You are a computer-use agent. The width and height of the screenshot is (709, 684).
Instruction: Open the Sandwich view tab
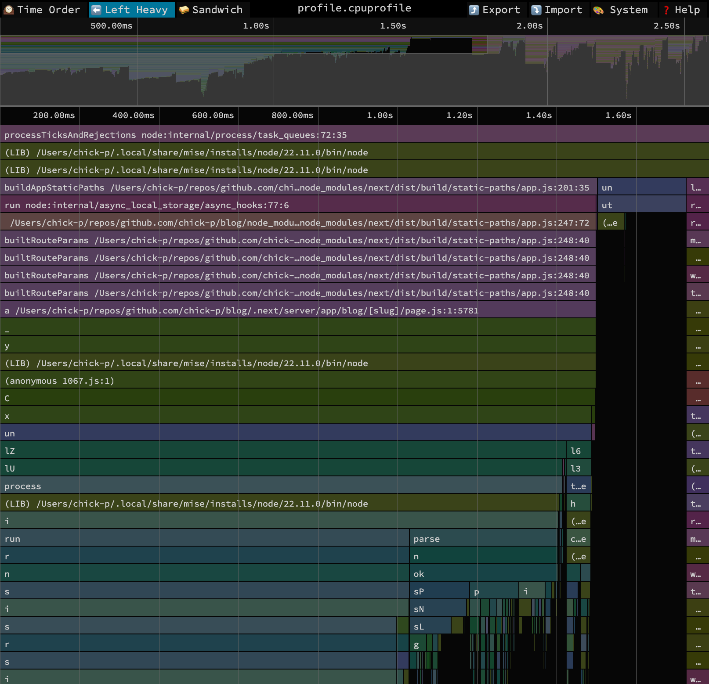(212, 10)
